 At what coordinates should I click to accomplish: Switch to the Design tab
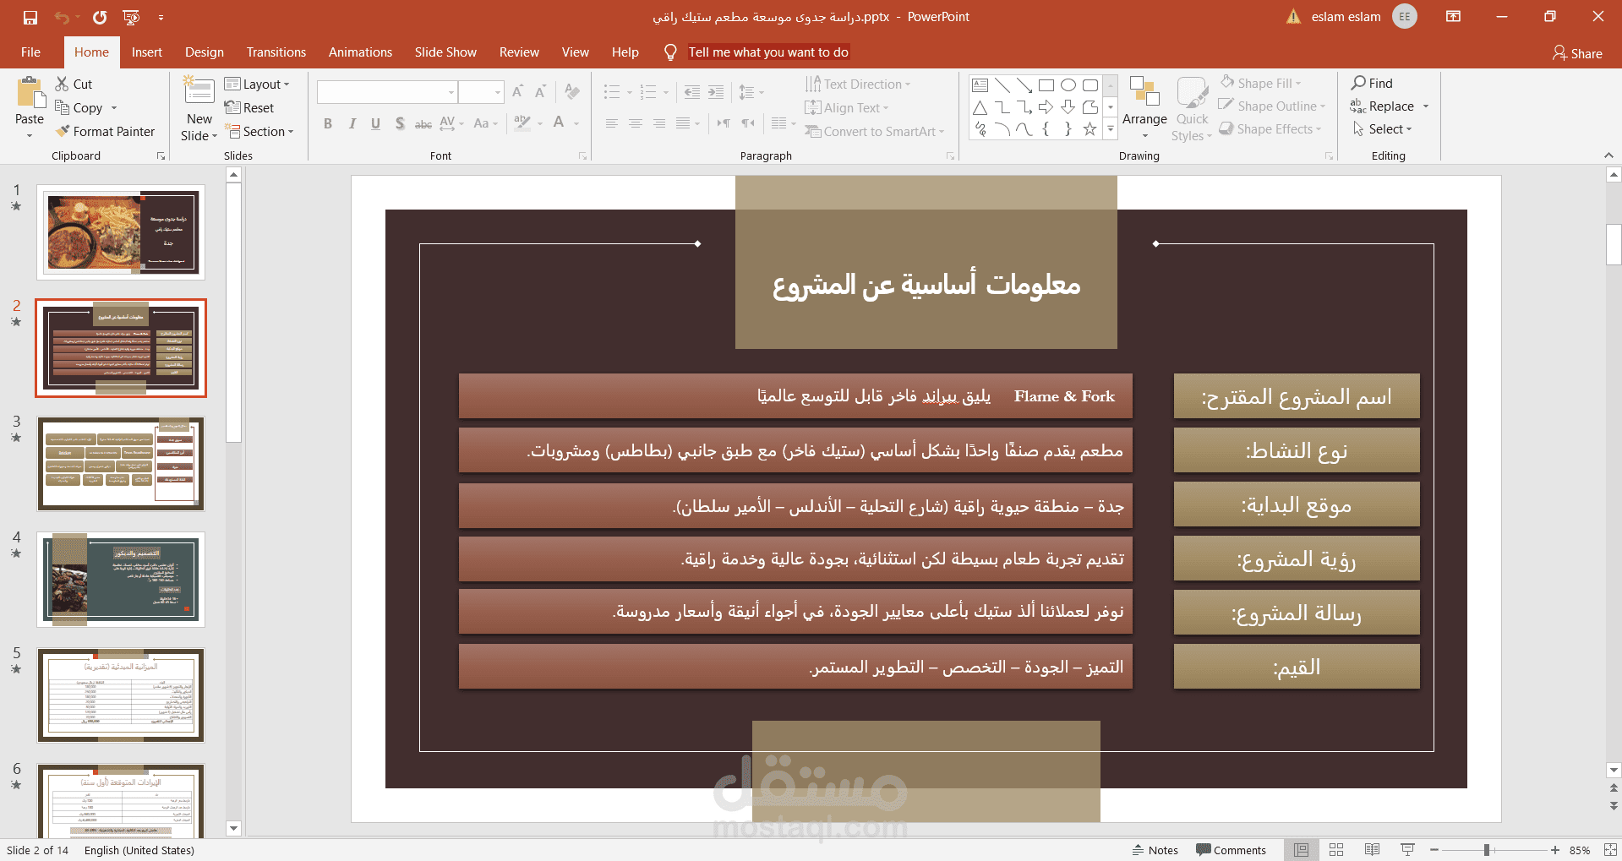point(205,52)
